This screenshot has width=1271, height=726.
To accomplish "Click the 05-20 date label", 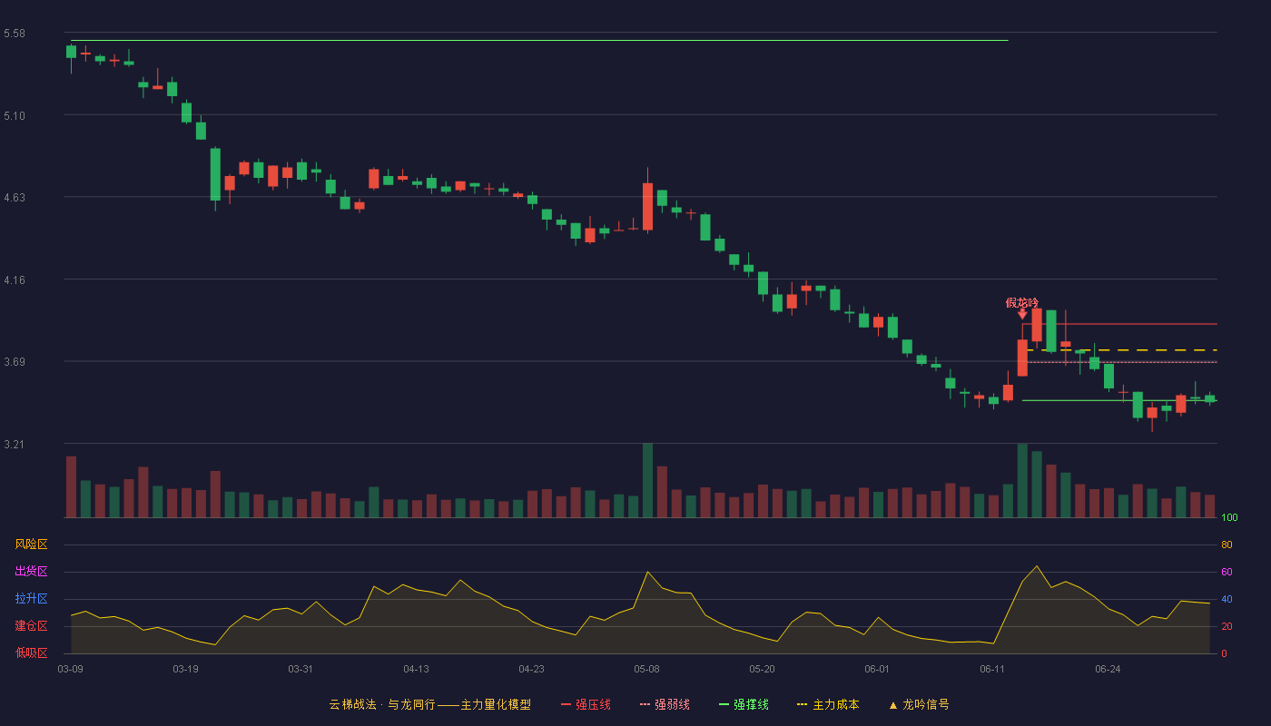I will pos(762,669).
